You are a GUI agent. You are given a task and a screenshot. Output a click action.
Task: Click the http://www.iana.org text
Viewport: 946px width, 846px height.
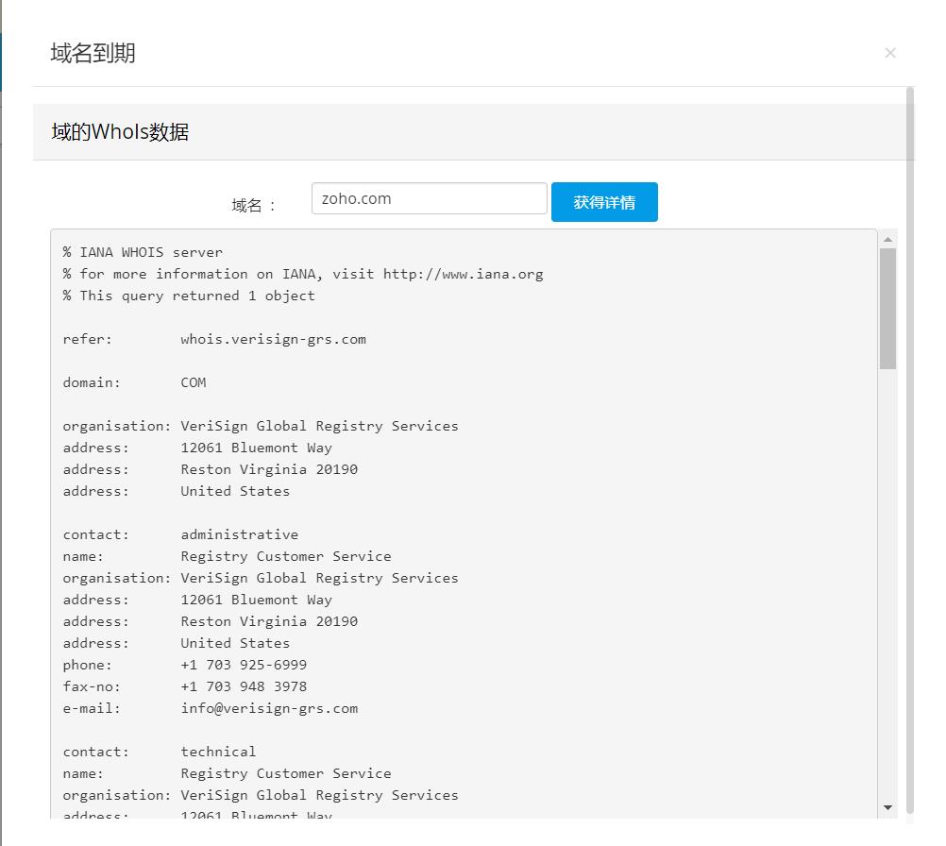(463, 274)
